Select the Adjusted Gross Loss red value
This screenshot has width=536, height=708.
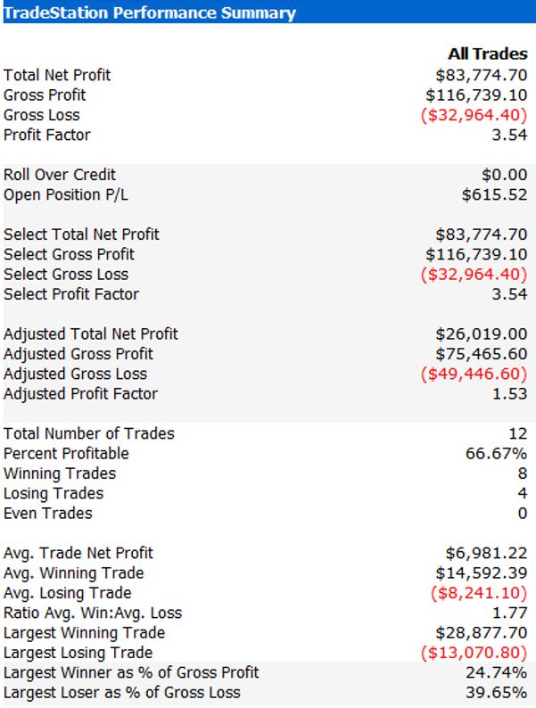[x=474, y=374]
